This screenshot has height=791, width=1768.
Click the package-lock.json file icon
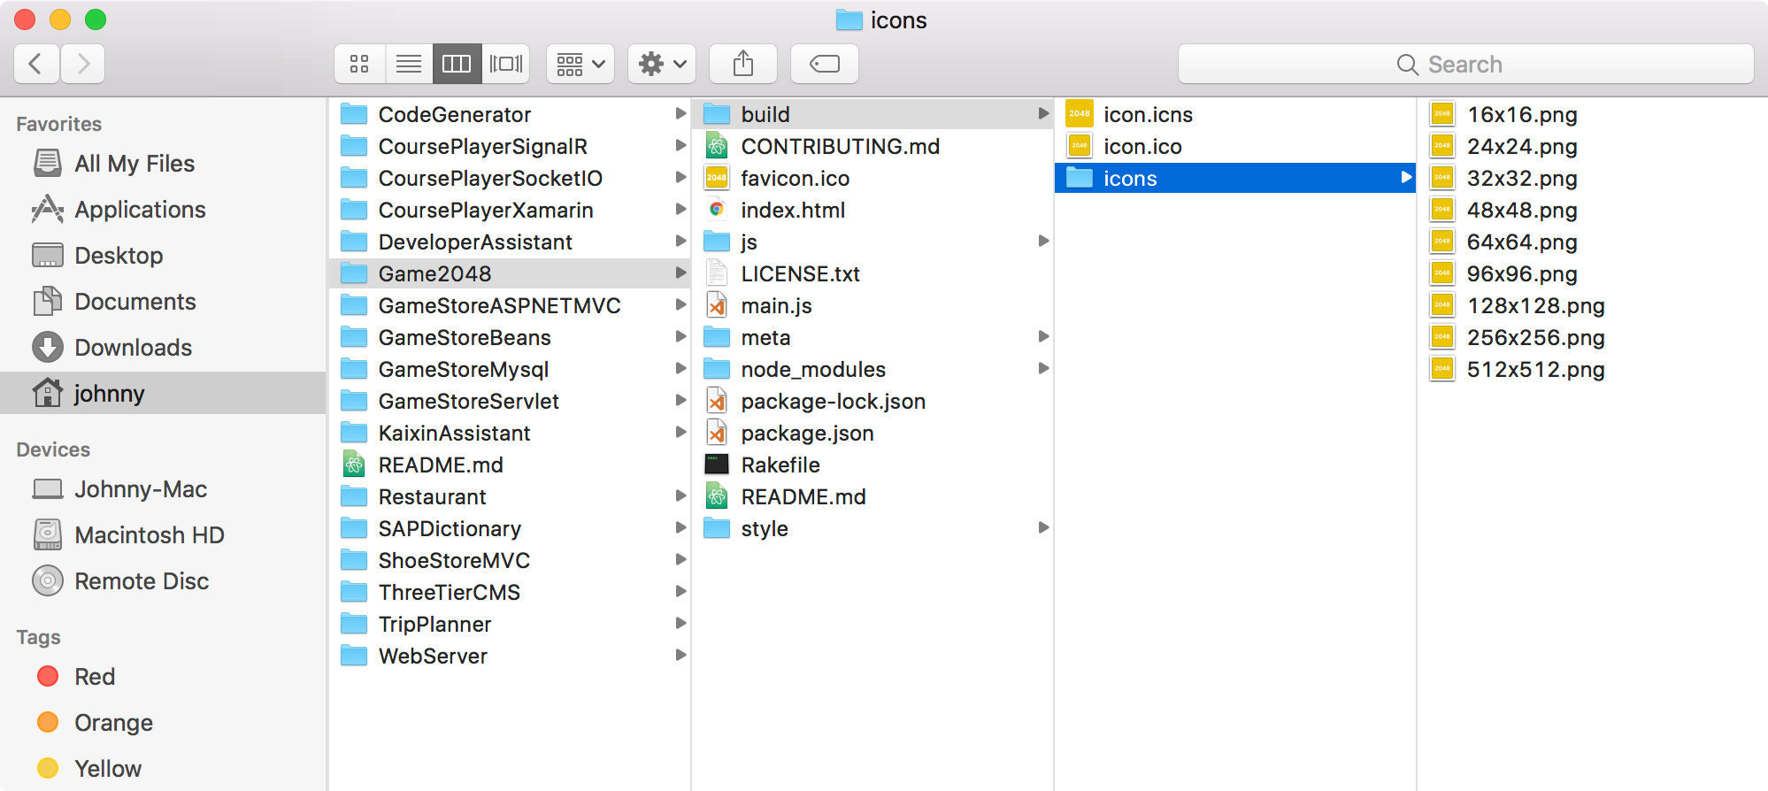pyautogui.click(x=717, y=401)
